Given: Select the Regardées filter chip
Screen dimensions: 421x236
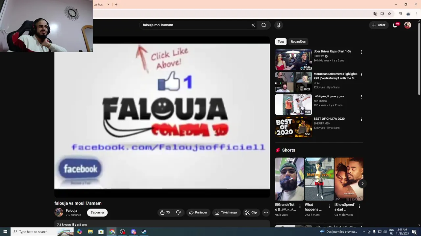Looking at the screenshot, I should coord(298,42).
